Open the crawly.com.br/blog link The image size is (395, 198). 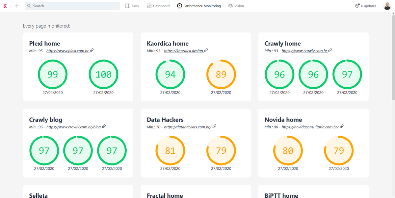[76, 127]
